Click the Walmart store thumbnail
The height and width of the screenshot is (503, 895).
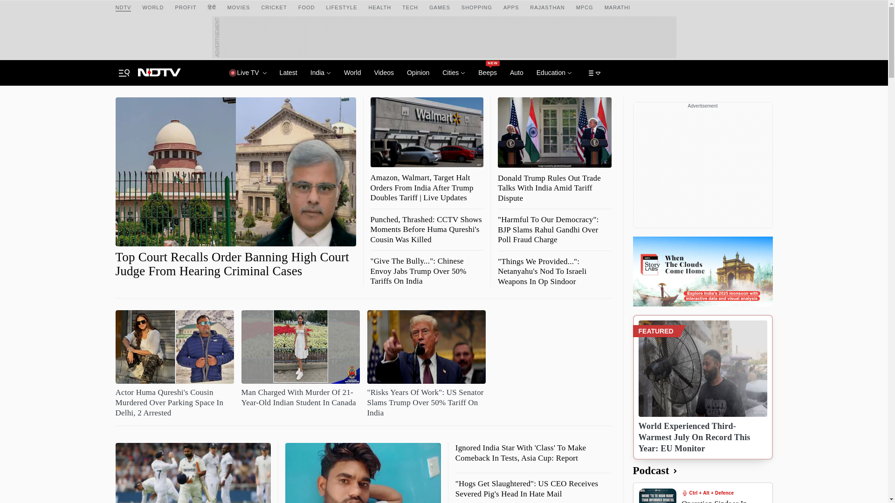pyautogui.click(x=427, y=132)
